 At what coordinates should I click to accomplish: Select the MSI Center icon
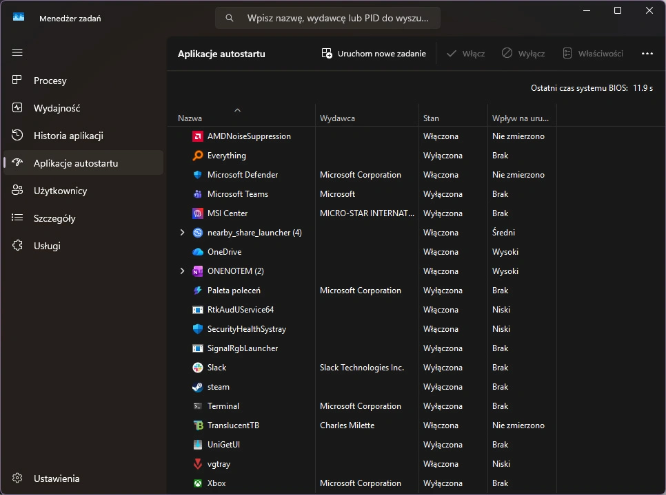198,213
